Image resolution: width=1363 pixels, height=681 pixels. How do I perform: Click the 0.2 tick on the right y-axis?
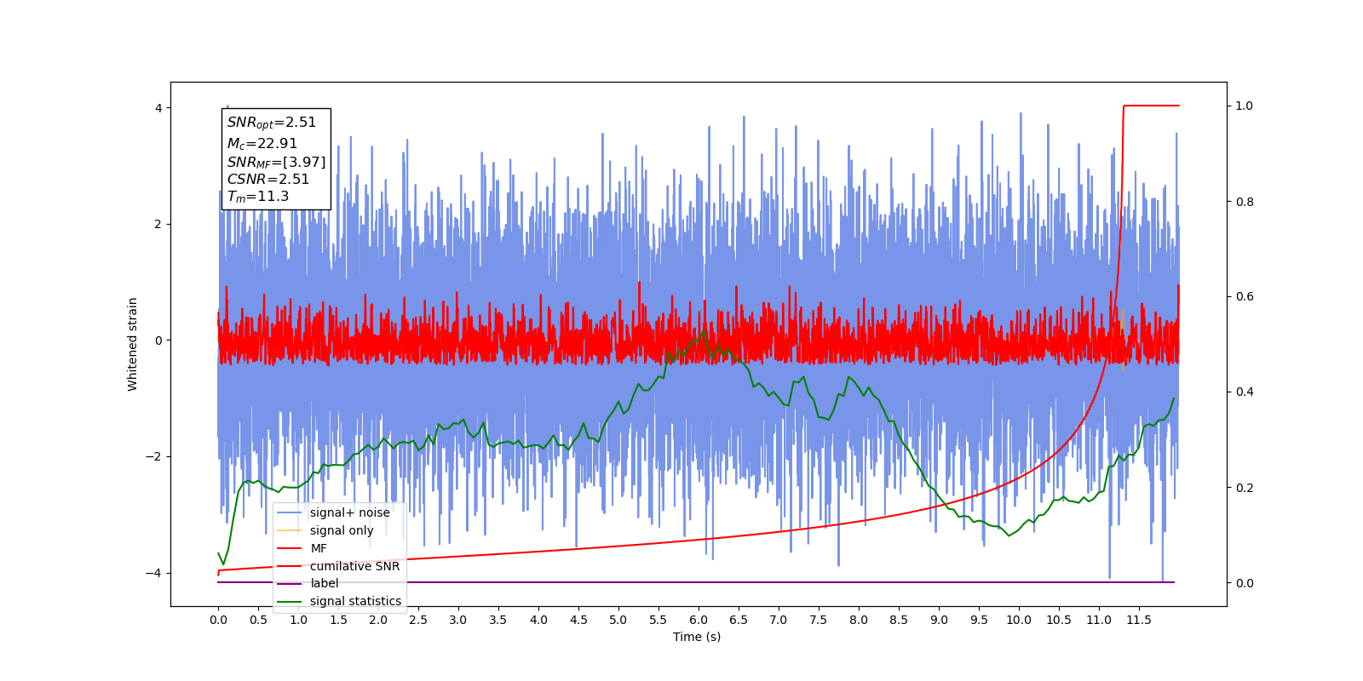1245,488
